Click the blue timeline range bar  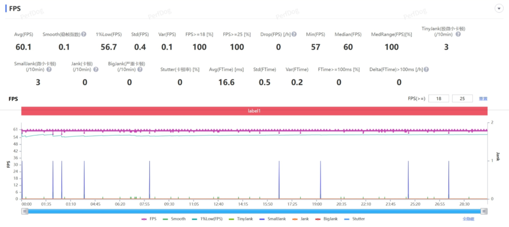tap(254, 211)
